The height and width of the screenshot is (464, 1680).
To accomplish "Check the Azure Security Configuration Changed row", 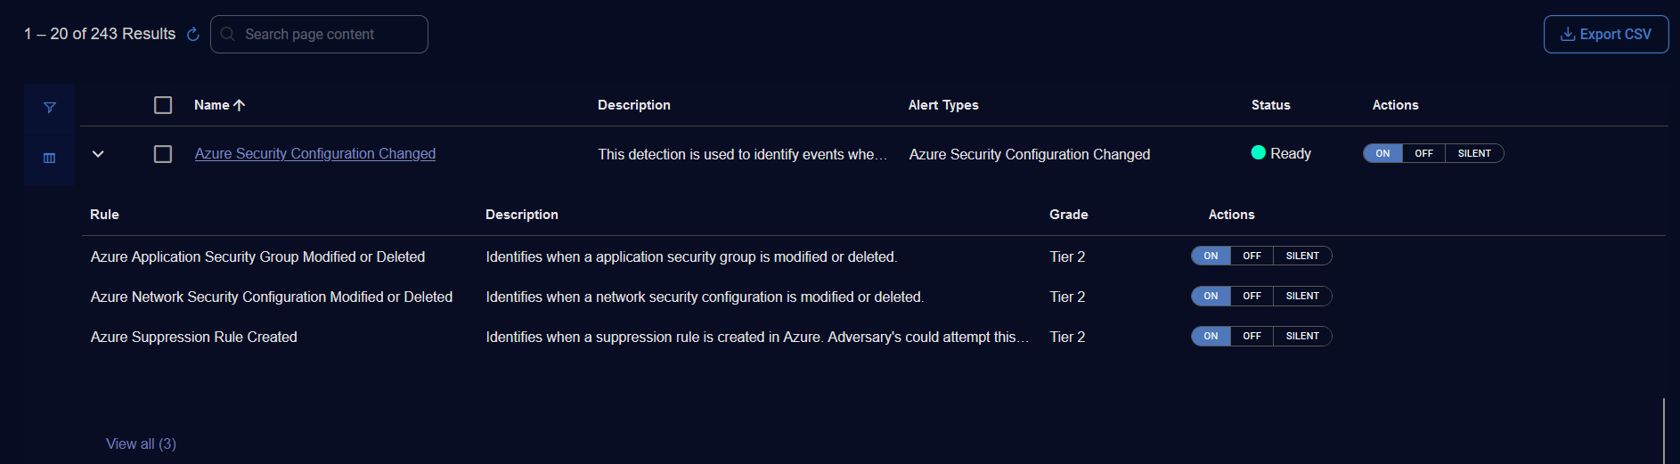I will click(x=163, y=154).
